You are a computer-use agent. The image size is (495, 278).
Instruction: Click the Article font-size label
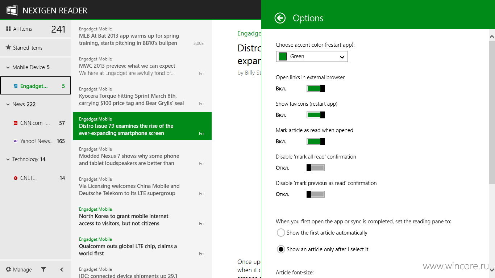coord(295,273)
